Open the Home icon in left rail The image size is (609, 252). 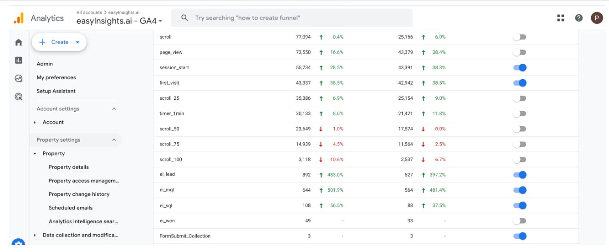[19, 42]
